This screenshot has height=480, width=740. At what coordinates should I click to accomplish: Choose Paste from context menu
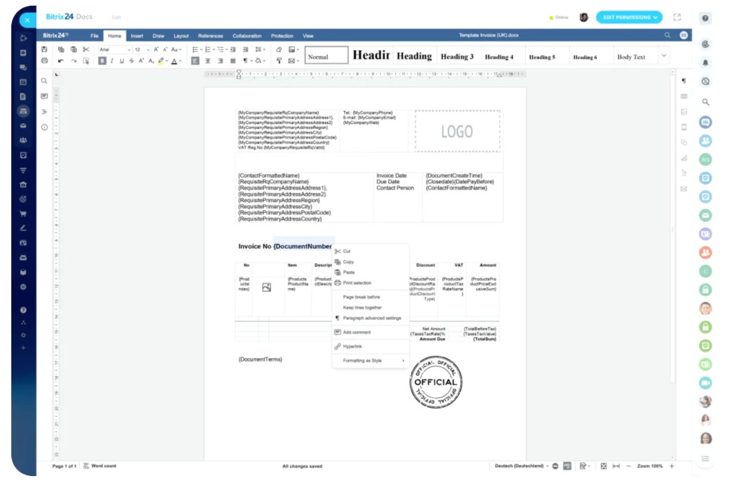370,272
